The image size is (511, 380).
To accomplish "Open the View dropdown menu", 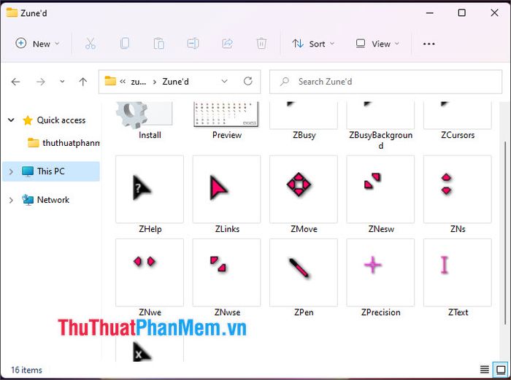I will point(377,44).
